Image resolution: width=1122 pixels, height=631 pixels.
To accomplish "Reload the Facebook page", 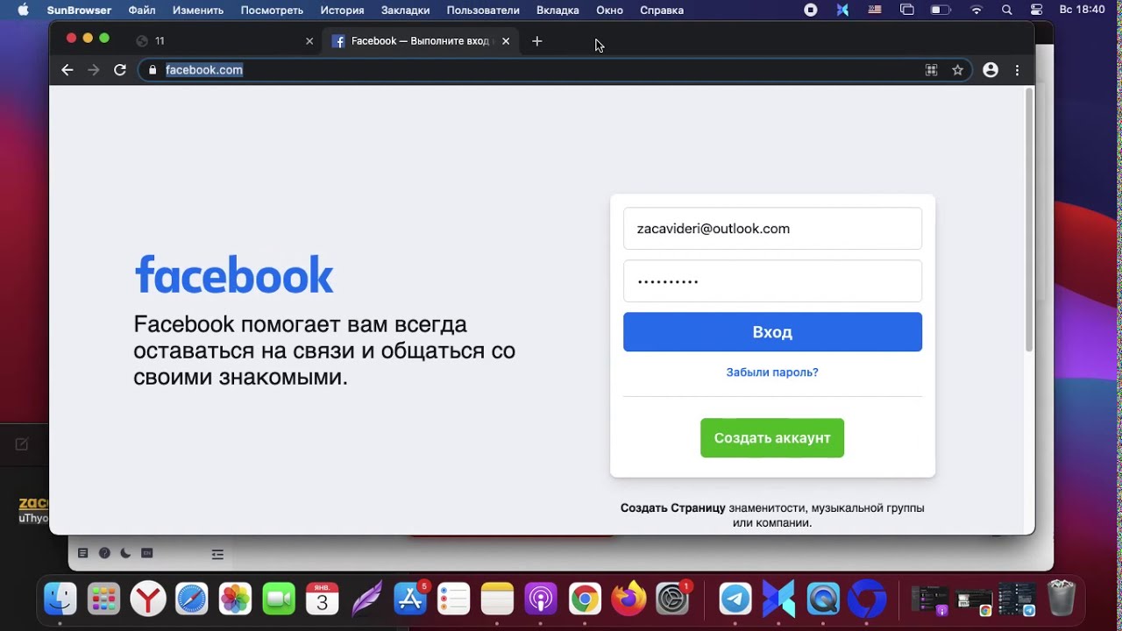I will (x=120, y=70).
